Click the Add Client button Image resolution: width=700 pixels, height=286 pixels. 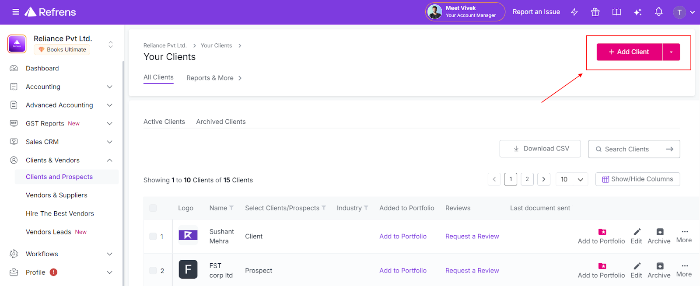(x=629, y=52)
